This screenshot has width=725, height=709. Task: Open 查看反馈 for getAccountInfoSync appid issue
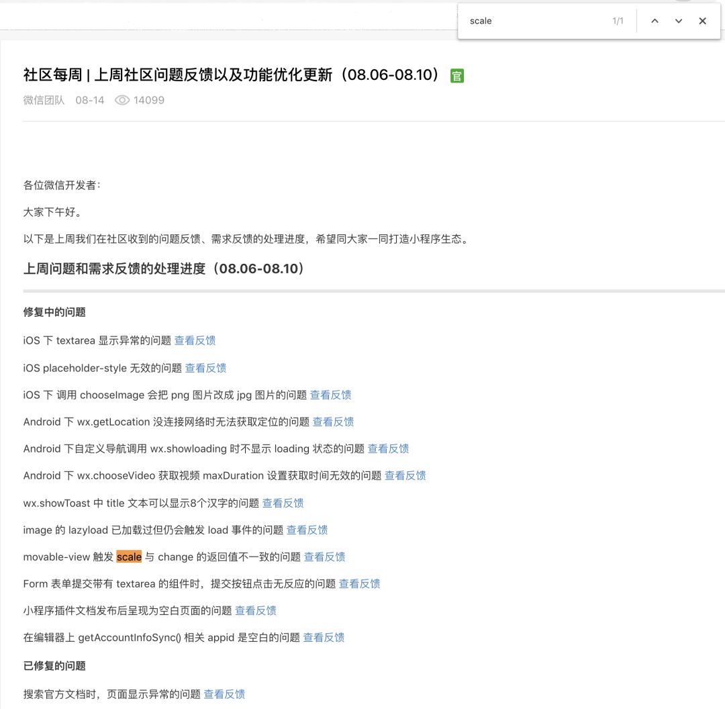point(324,637)
